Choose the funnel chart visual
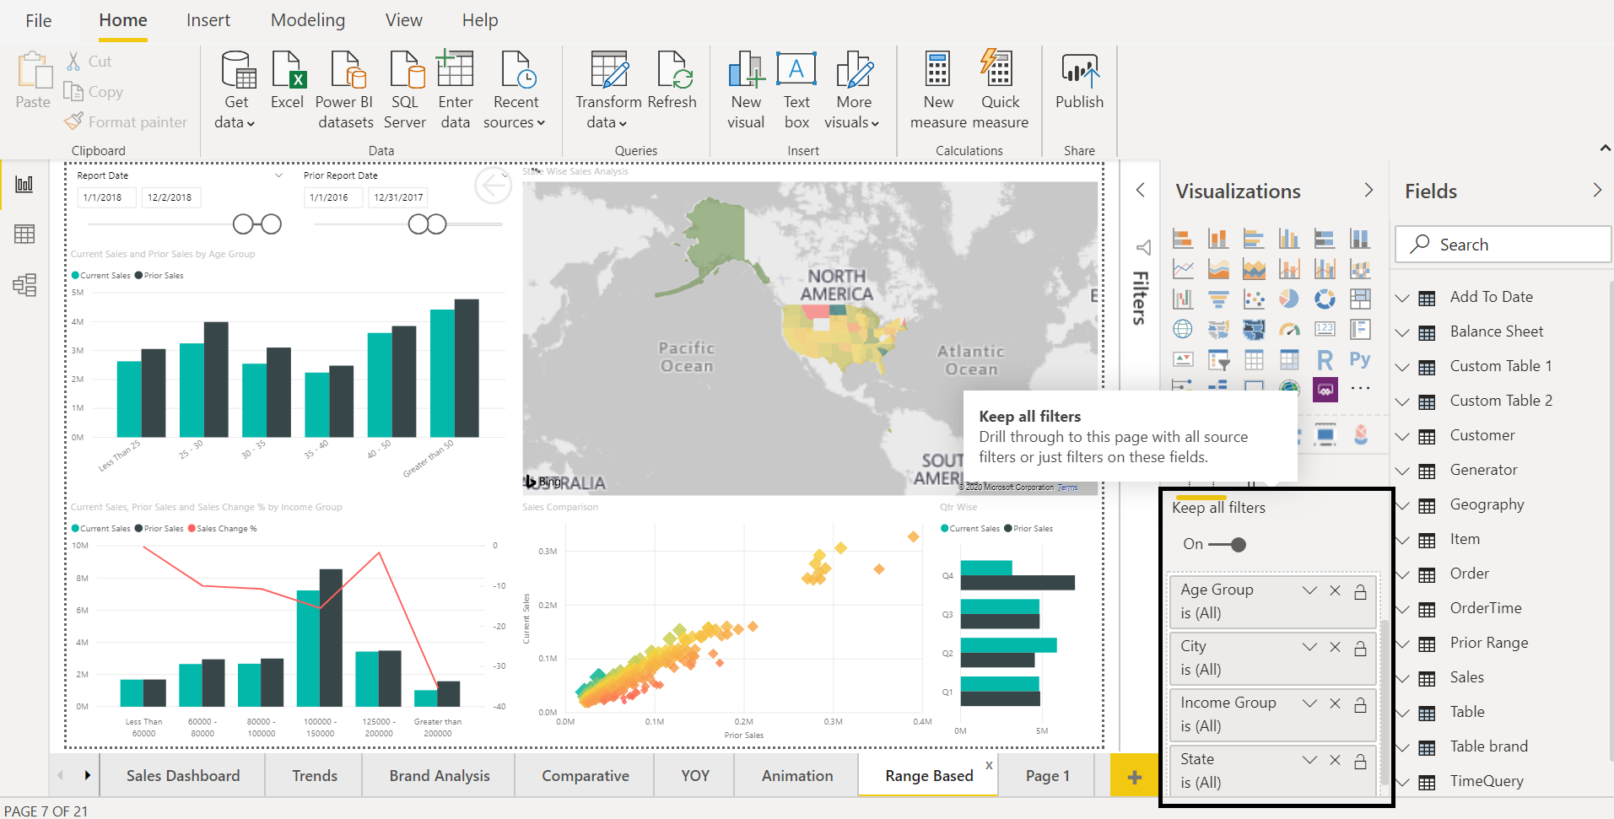This screenshot has height=819, width=1614. coord(1218,299)
